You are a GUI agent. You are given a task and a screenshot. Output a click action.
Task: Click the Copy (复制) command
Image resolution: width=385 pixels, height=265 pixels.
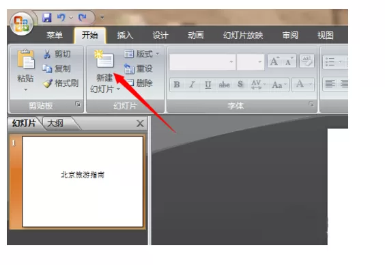coord(57,68)
